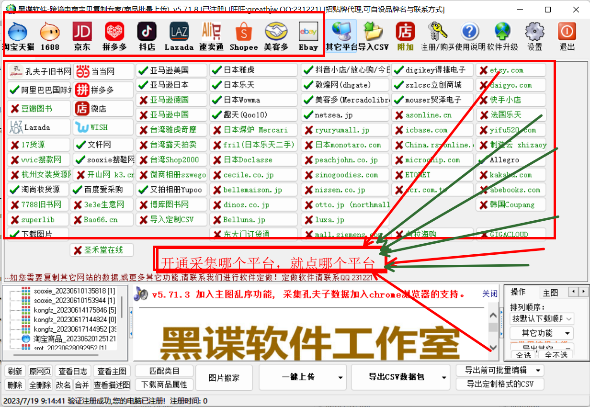Click the 原网页 button
Screen dimensions: 590x407
coord(40,371)
